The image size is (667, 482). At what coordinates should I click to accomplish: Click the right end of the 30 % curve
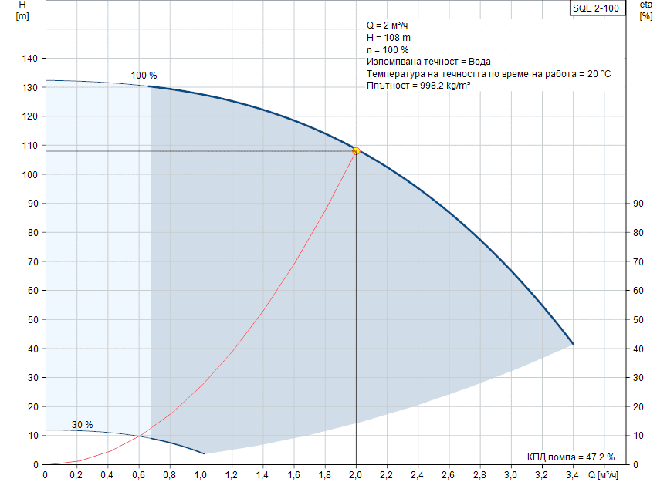204,453
